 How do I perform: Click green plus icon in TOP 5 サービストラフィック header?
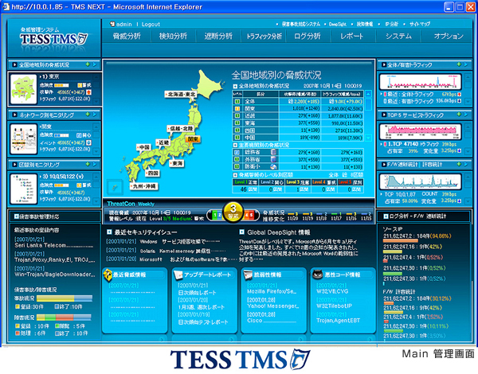coord(459,115)
